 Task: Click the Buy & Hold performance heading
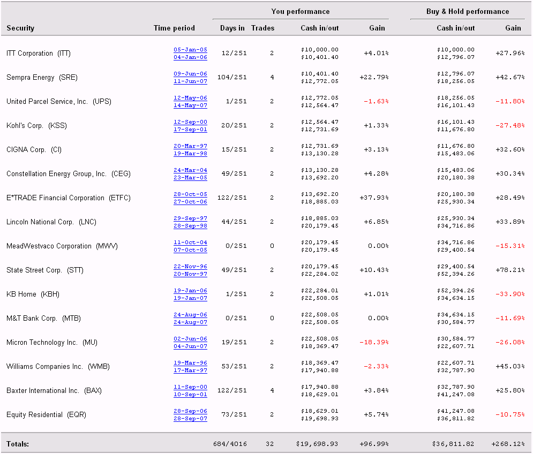tap(468, 12)
